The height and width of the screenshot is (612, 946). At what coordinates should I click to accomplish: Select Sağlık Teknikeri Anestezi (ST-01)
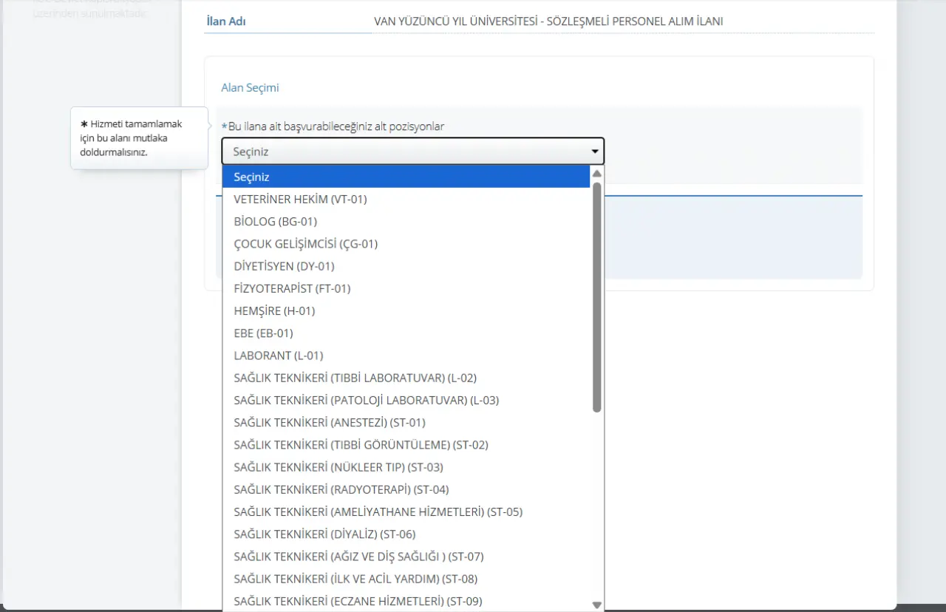(329, 422)
